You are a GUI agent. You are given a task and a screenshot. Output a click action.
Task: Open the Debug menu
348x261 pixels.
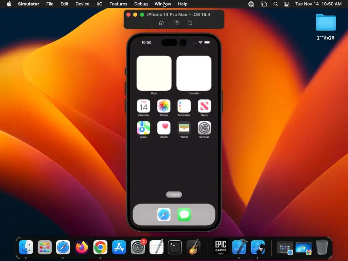141,4
